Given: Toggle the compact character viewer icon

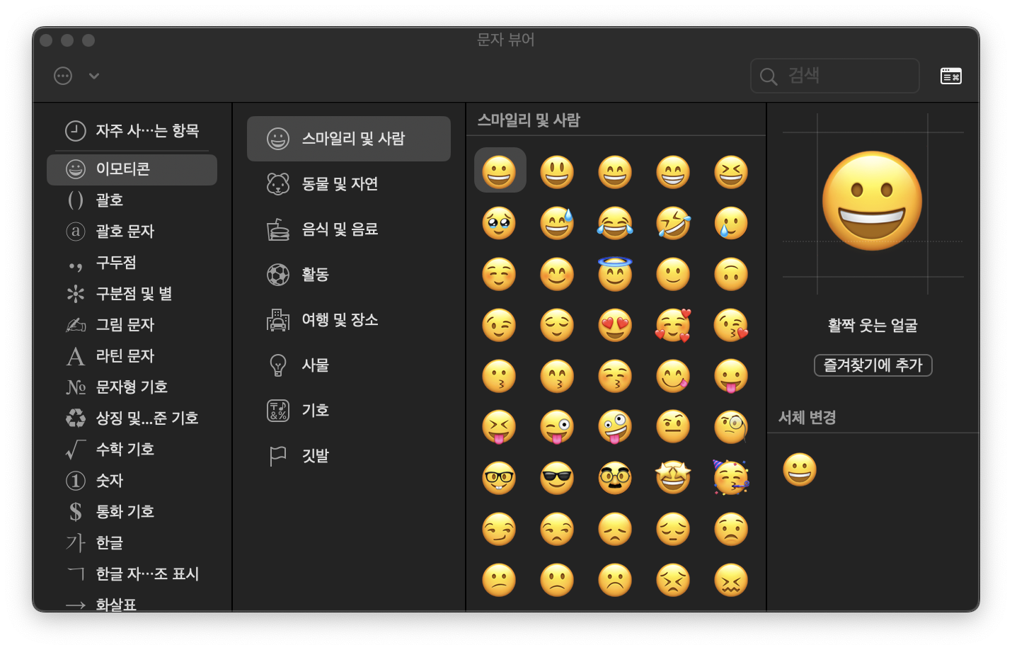Looking at the screenshot, I should click(x=951, y=76).
